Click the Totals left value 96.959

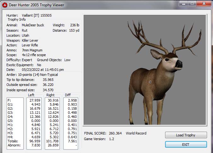pyautogui.click(x=35, y=141)
